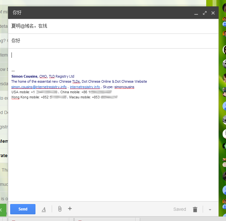Open the text formatting options

click(x=44, y=209)
